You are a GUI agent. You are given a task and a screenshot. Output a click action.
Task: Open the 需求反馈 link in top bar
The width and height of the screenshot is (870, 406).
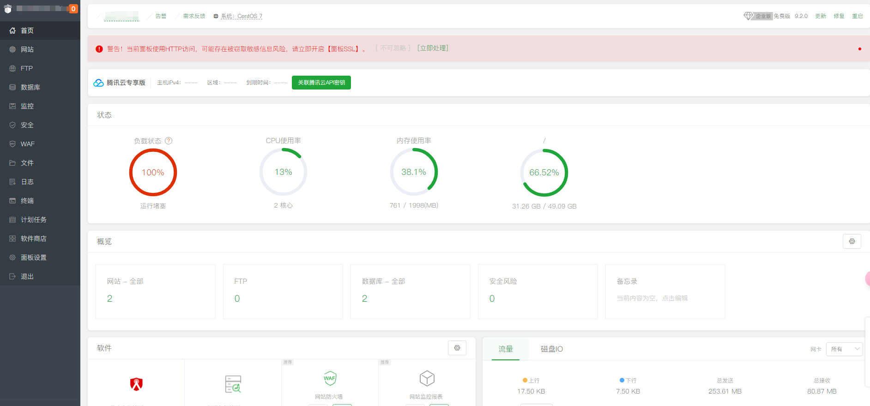tap(194, 16)
